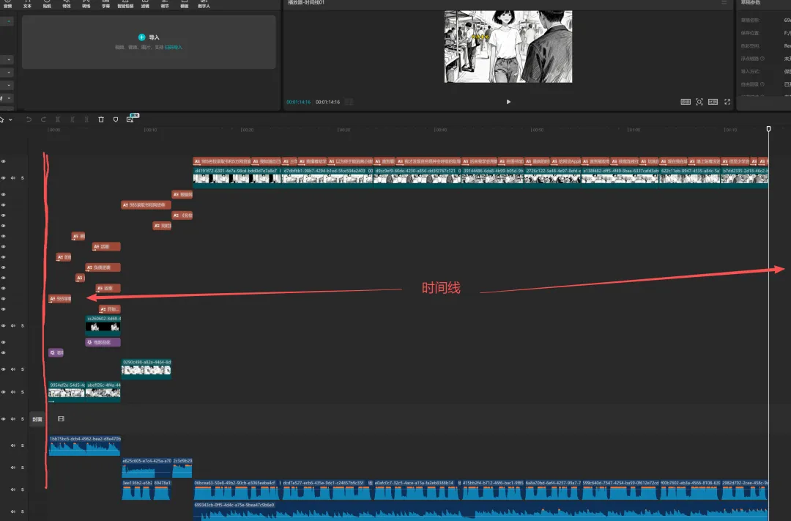Hide the top subtitle track with the eye icon
This screenshot has width=791, height=521.
click(3, 161)
